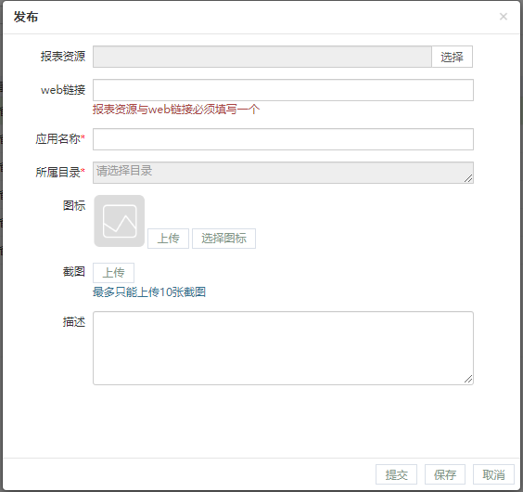
Task: Focus the web链接 input box
Action: pyautogui.click(x=283, y=90)
